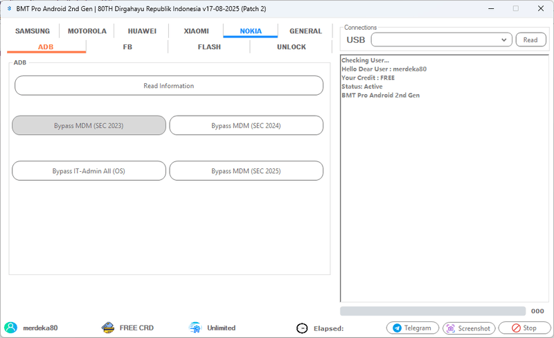Click the 'Hello Dear User : merdeka80' log line
Image resolution: width=554 pixels, height=338 pixels.
click(384, 69)
